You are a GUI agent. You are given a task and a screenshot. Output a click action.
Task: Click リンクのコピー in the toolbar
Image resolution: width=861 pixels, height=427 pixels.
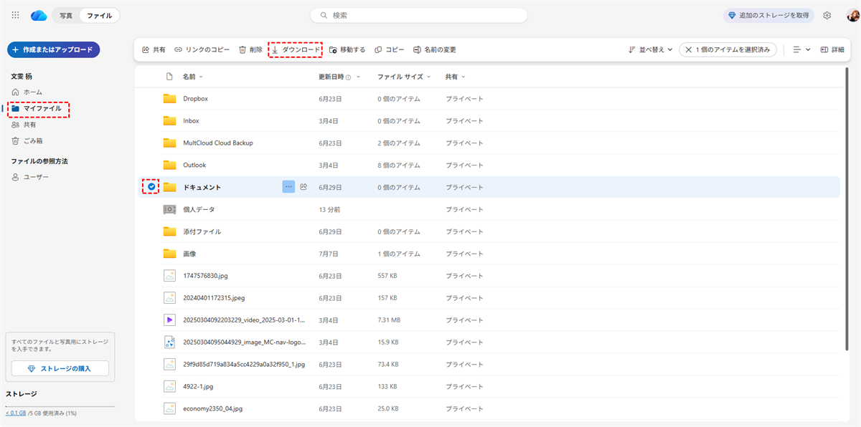point(202,49)
